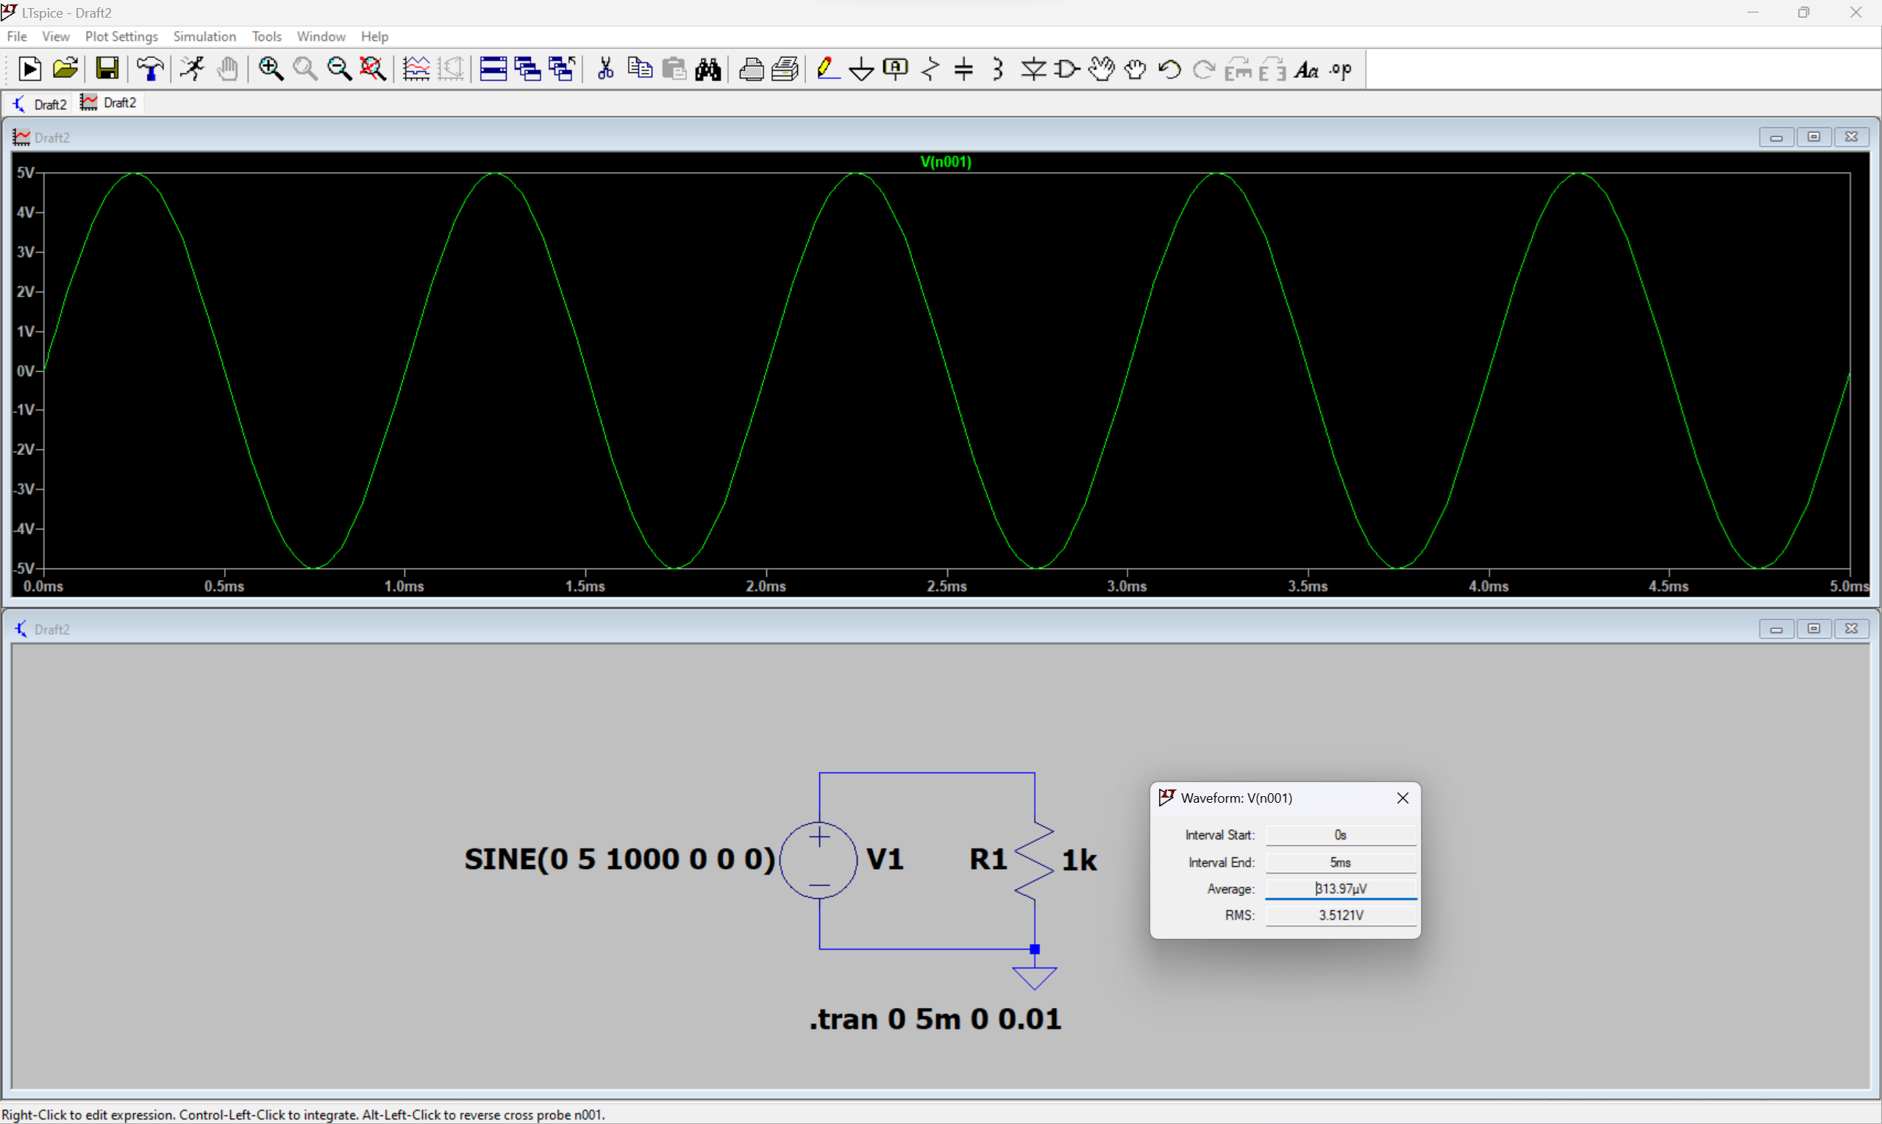Click the Zoom to Fit icon
1882x1124 pixels.
click(x=373, y=69)
